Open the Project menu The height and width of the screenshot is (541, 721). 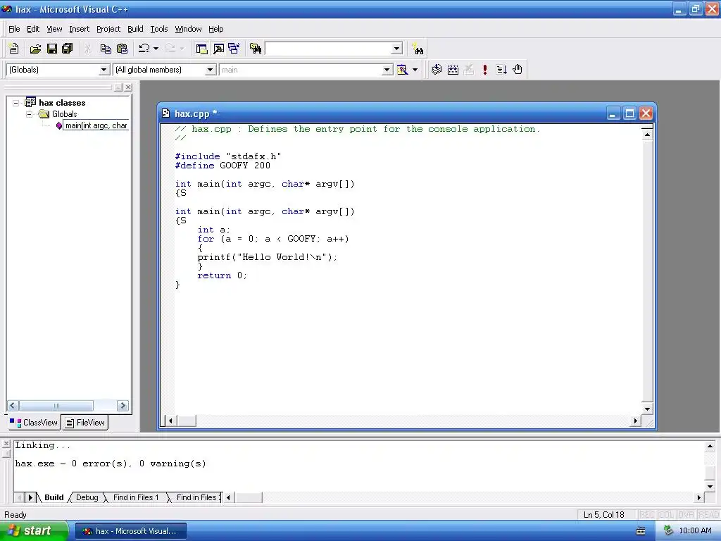108,29
